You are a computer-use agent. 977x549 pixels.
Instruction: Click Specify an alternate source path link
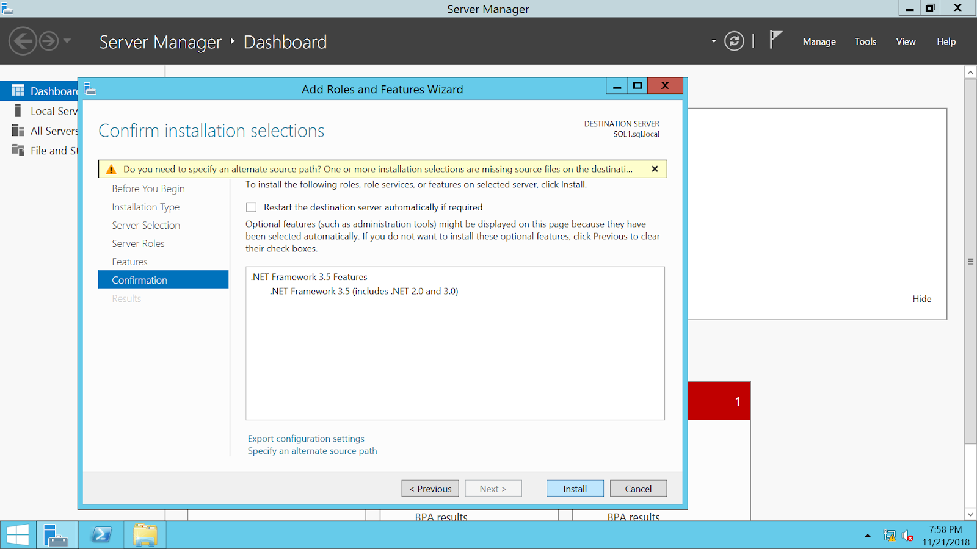coord(312,450)
